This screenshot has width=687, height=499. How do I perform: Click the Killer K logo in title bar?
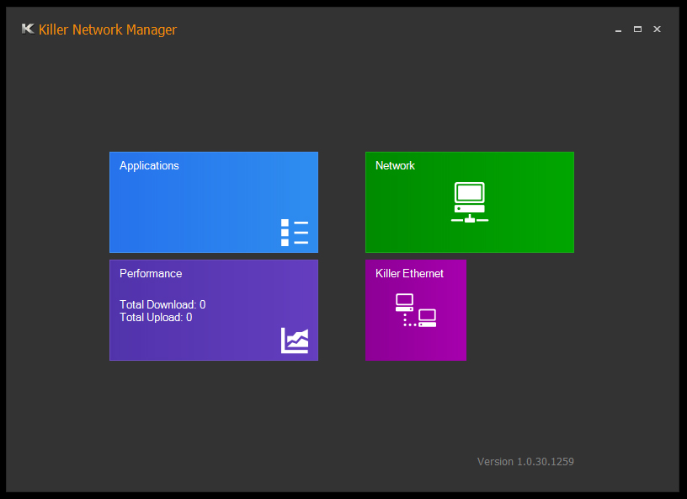point(28,30)
